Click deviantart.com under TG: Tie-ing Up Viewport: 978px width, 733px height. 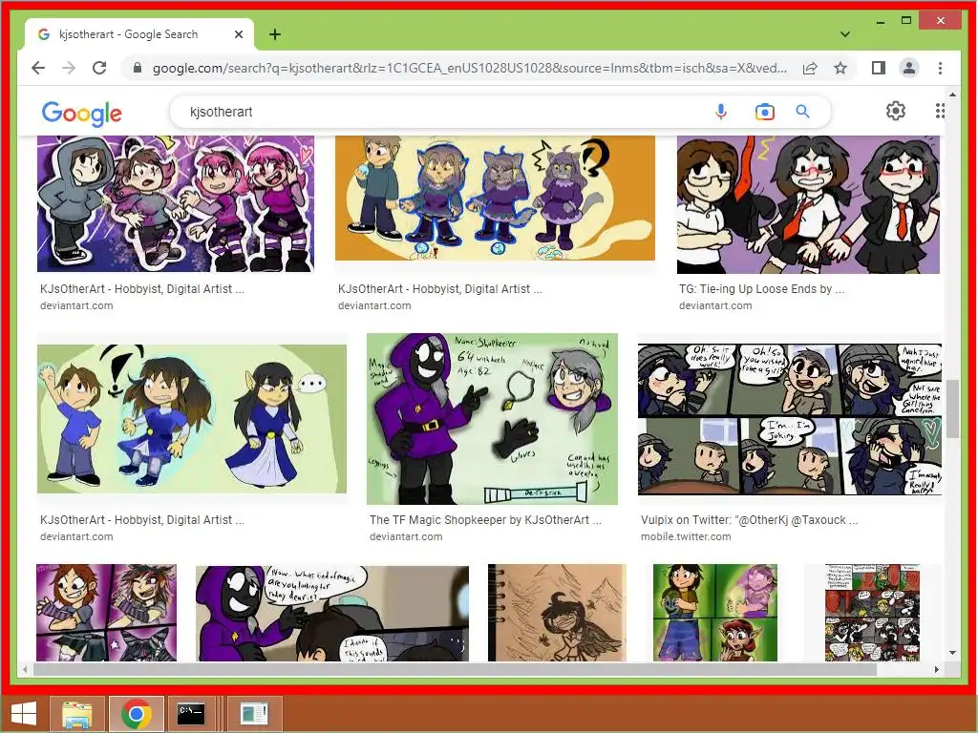pos(715,306)
